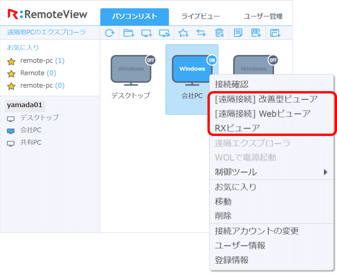The height and width of the screenshot is (273, 337).
Task: Click the save-export toolbar icon
Action: 275,33
